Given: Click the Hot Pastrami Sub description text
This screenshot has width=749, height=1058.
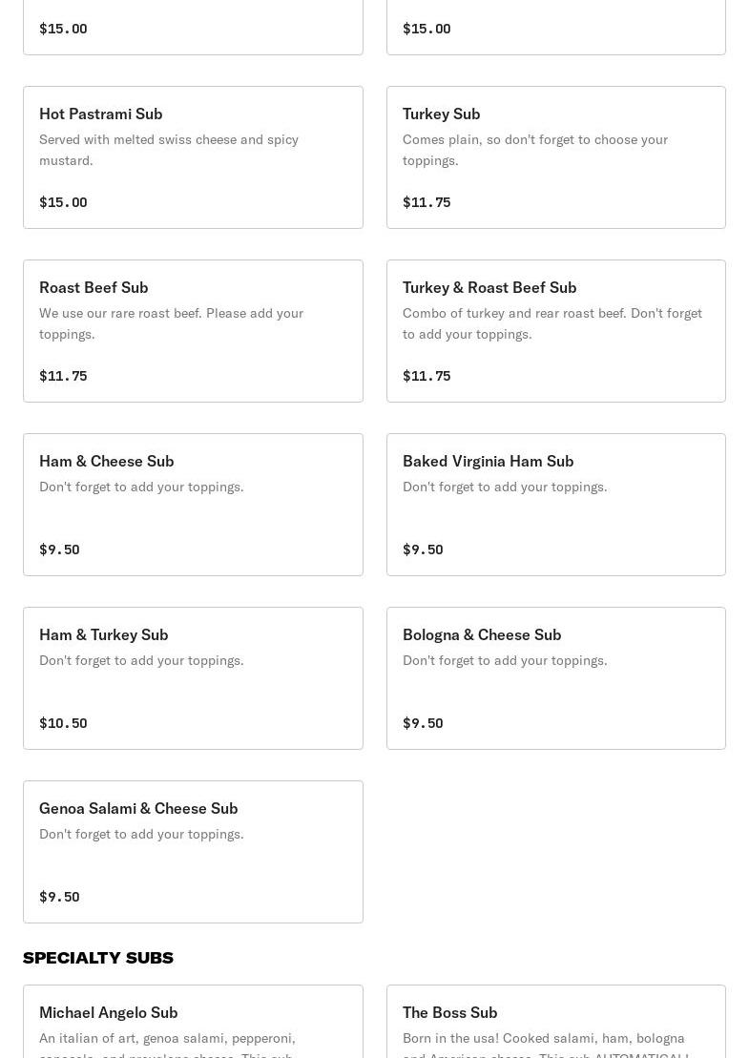Looking at the screenshot, I should click(169, 150).
